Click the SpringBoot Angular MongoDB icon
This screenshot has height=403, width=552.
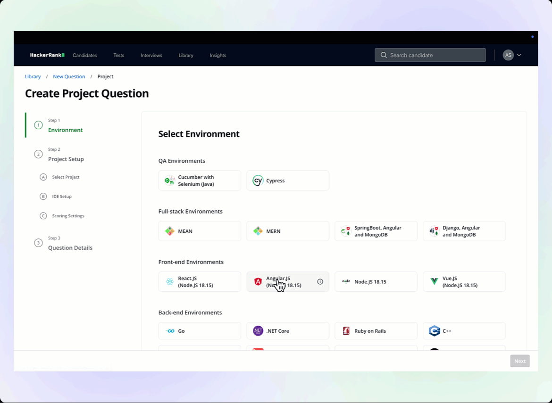[x=346, y=231]
